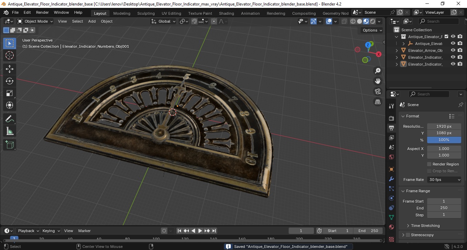
Task: Choose the Scale tool
Action: coord(10,93)
